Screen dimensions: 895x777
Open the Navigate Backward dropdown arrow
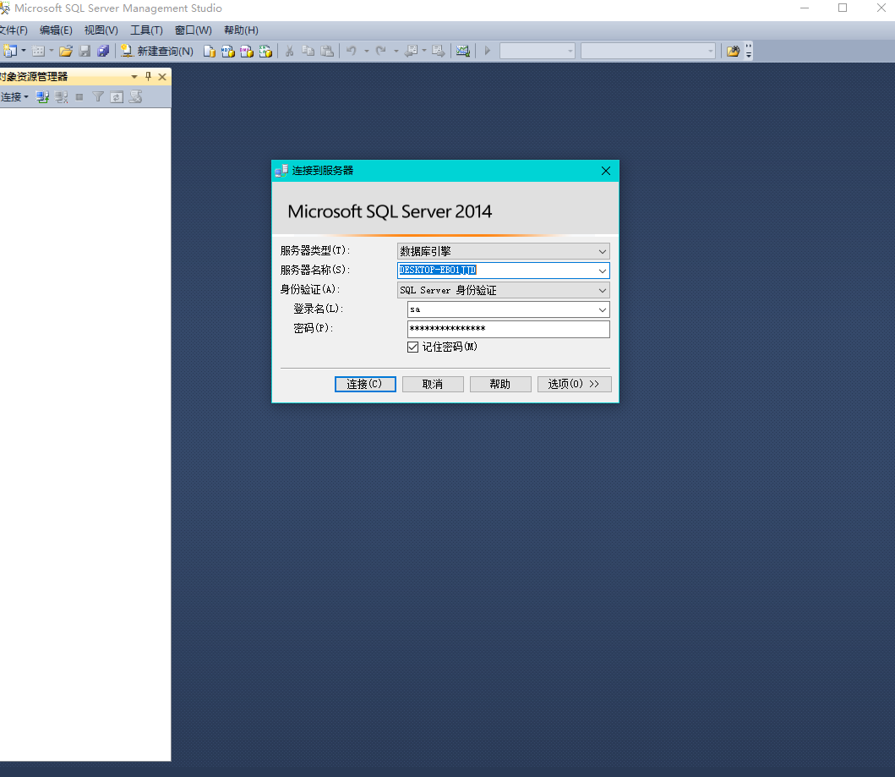(x=424, y=51)
